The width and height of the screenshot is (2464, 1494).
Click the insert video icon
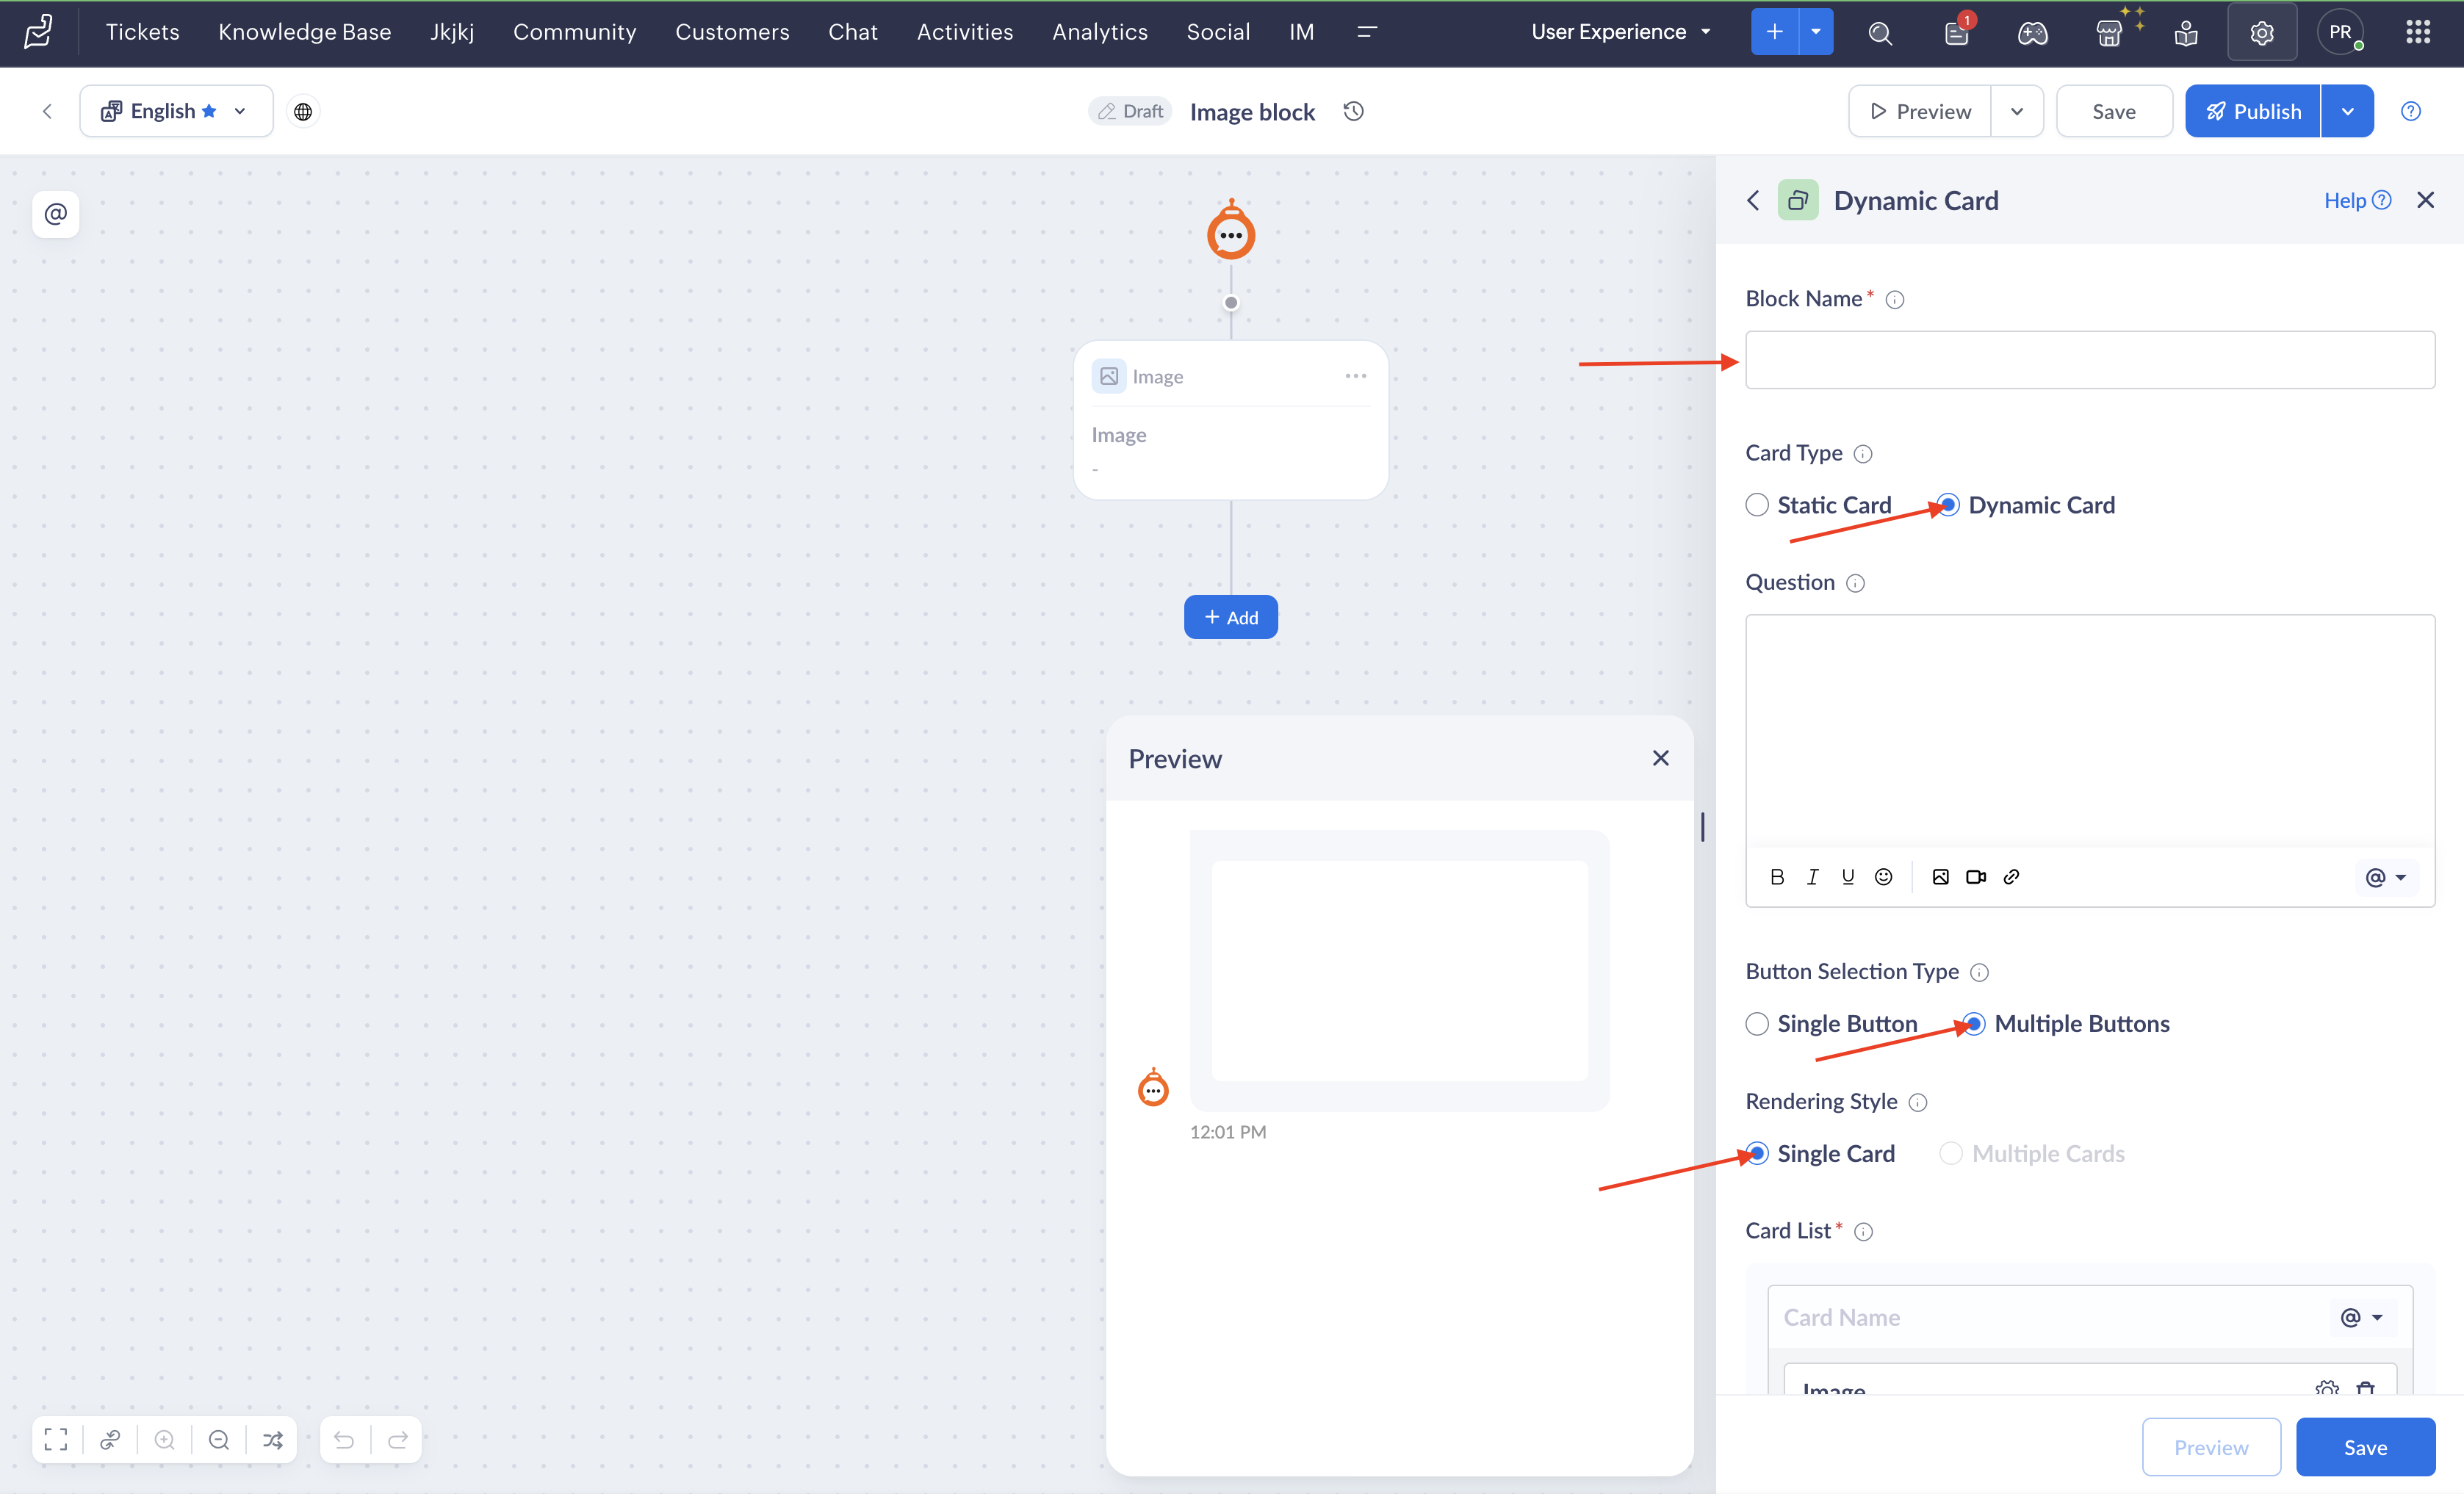(x=1976, y=877)
